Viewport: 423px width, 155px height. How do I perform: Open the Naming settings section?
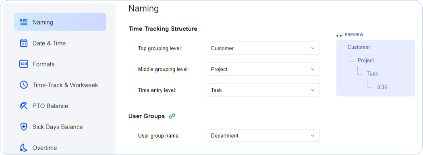pyautogui.click(x=60, y=22)
